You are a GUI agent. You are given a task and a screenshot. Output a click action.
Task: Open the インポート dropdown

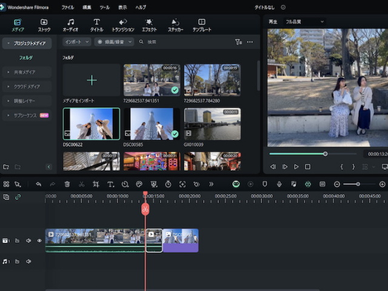(76, 42)
